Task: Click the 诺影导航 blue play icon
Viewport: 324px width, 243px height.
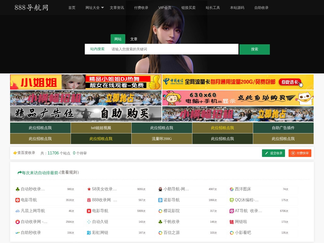Action: pyautogui.click(x=160, y=200)
